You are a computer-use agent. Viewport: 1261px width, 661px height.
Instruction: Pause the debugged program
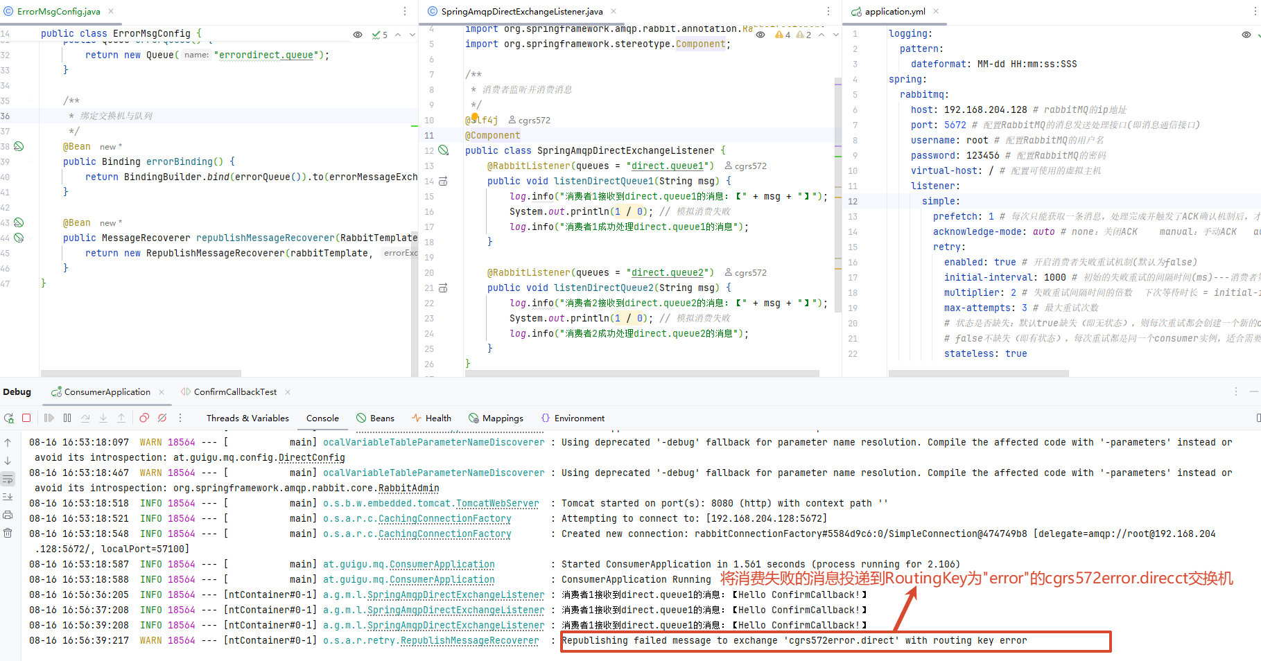coord(67,418)
